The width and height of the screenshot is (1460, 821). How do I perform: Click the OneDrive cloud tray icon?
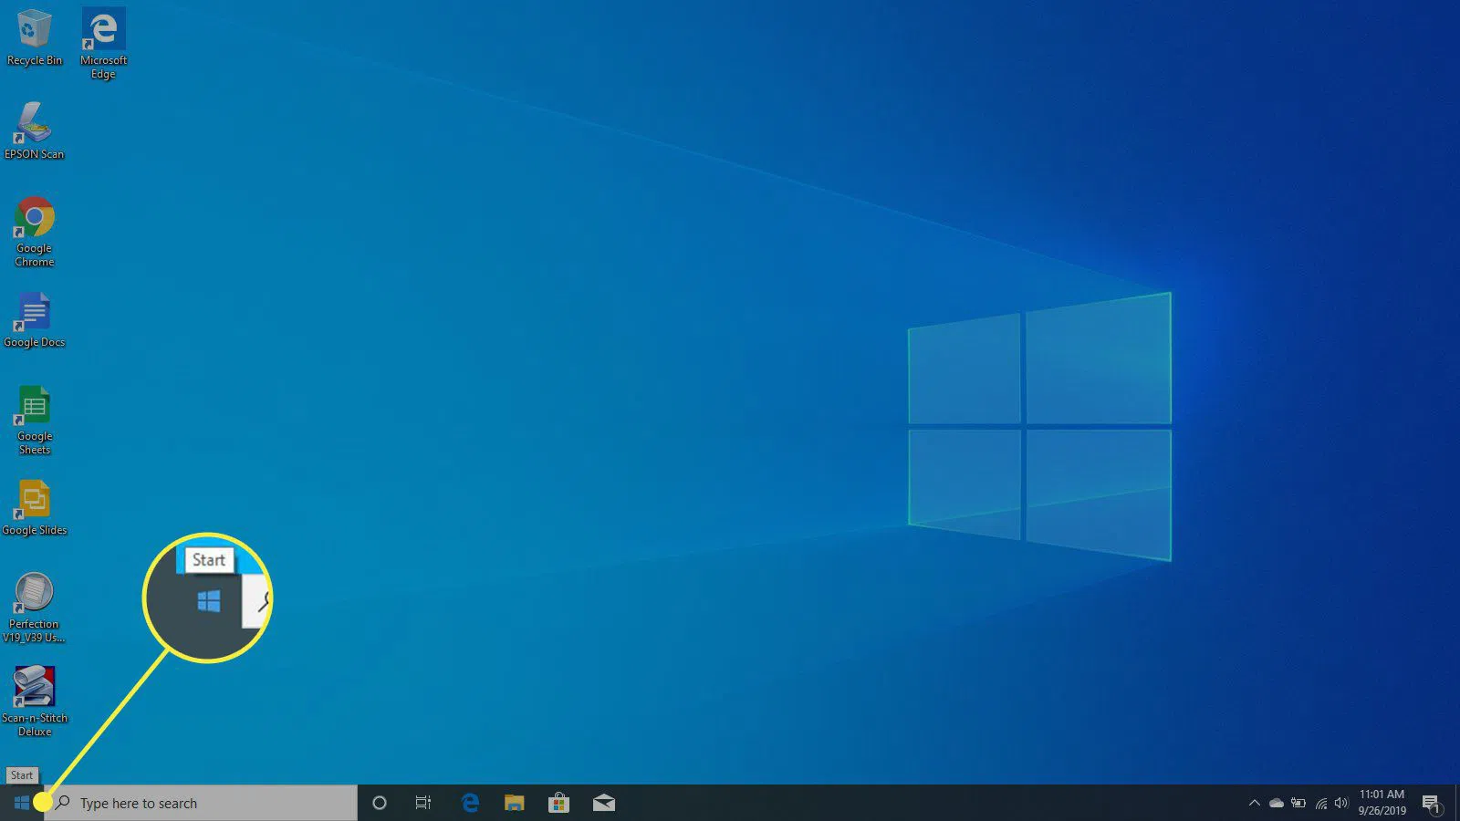point(1276,803)
